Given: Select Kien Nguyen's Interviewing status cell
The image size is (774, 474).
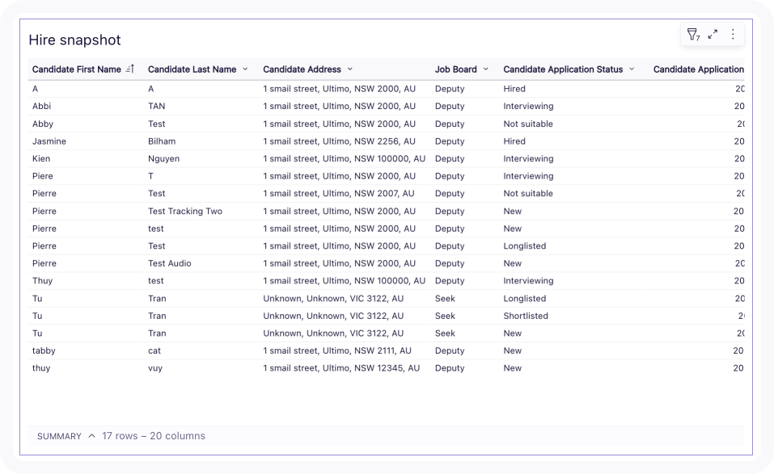Looking at the screenshot, I should [x=530, y=158].
